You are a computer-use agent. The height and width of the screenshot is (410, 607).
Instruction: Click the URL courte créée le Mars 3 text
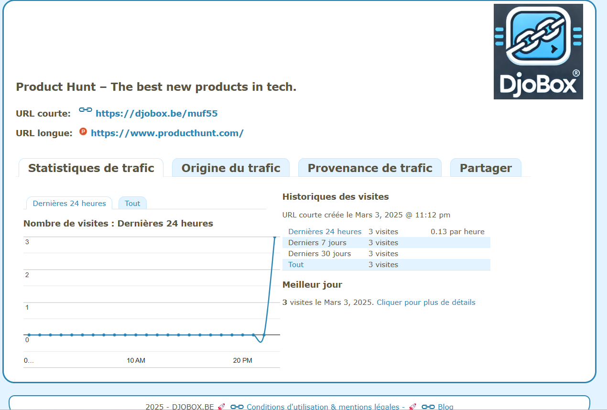tap(366, 215)
